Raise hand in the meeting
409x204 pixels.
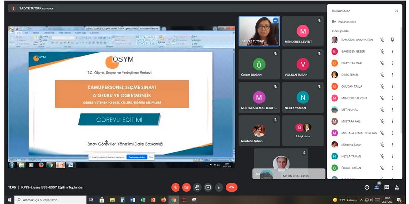pyautogui.click(x=197, y=187)
